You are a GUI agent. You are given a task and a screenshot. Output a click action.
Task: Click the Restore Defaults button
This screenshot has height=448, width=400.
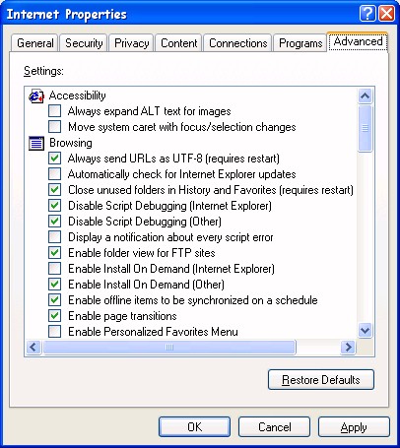(321, 380)
